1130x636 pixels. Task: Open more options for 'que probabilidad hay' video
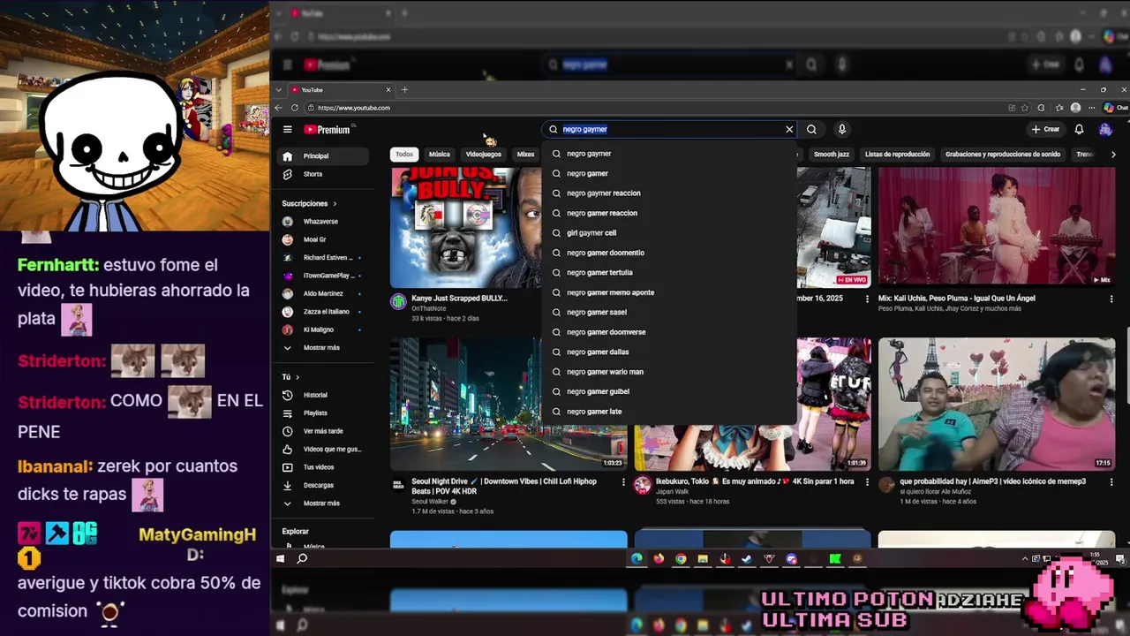[1111, 482]
